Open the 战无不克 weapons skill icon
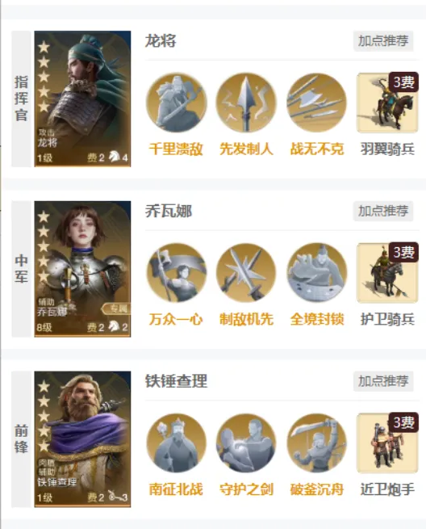Viewport: 426px width, 529px height. [x=317, y=103]
